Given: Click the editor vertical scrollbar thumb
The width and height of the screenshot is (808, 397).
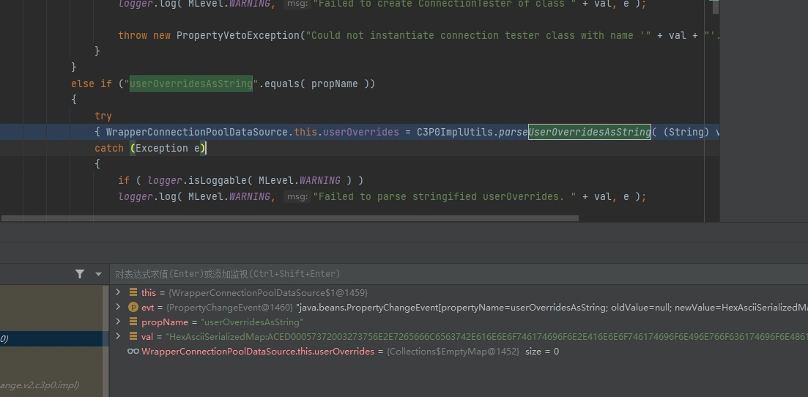Looking at the screenshot, I should (716, 7).
